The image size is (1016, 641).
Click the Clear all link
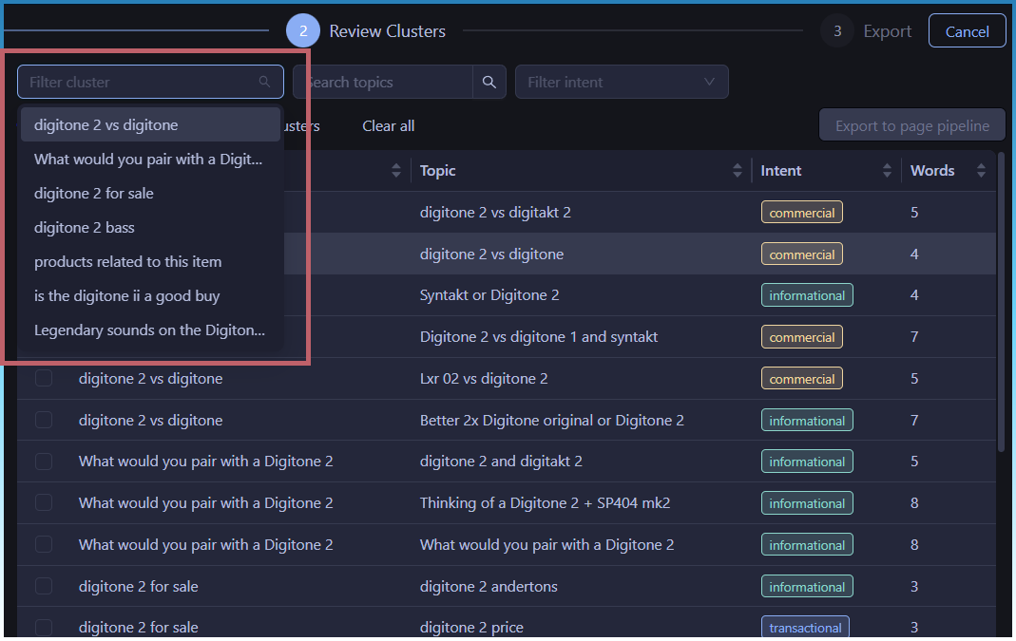388,126
